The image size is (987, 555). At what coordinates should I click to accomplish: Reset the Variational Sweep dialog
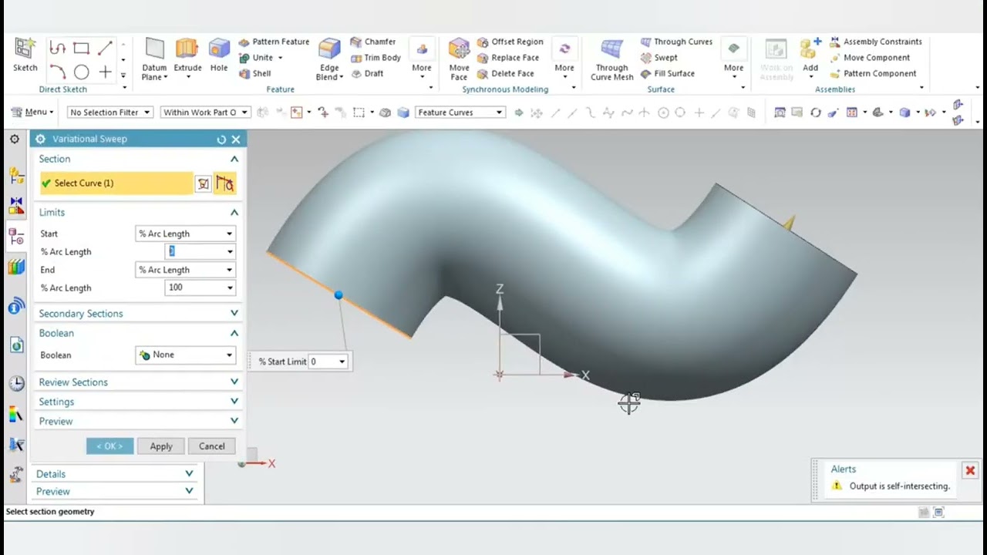(221, 140)
